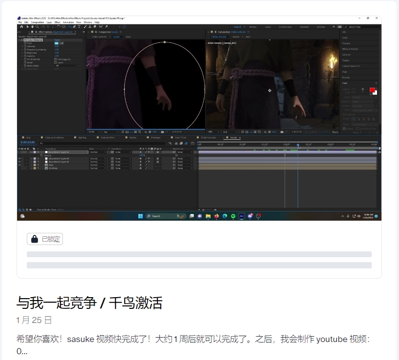
Task: Select the Zoom magnifier tool
Action: point(37,26)
